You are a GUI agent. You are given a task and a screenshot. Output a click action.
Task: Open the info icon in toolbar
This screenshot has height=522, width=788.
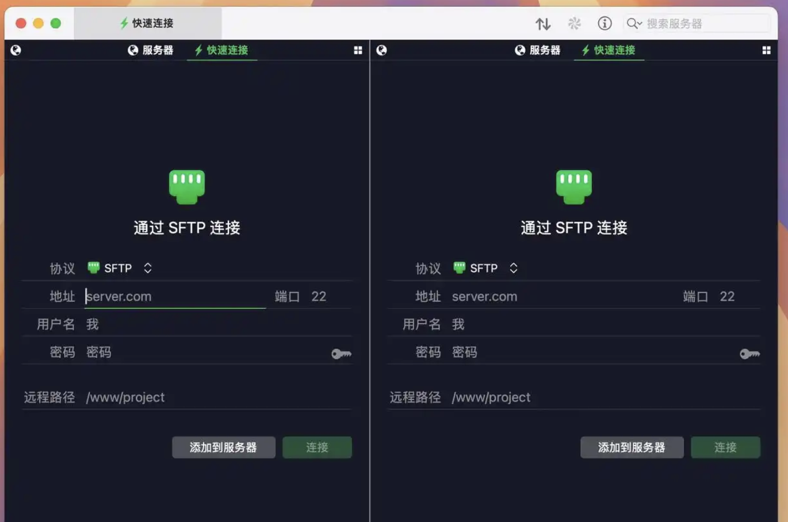pyautogui.click(x=604, y=24)
